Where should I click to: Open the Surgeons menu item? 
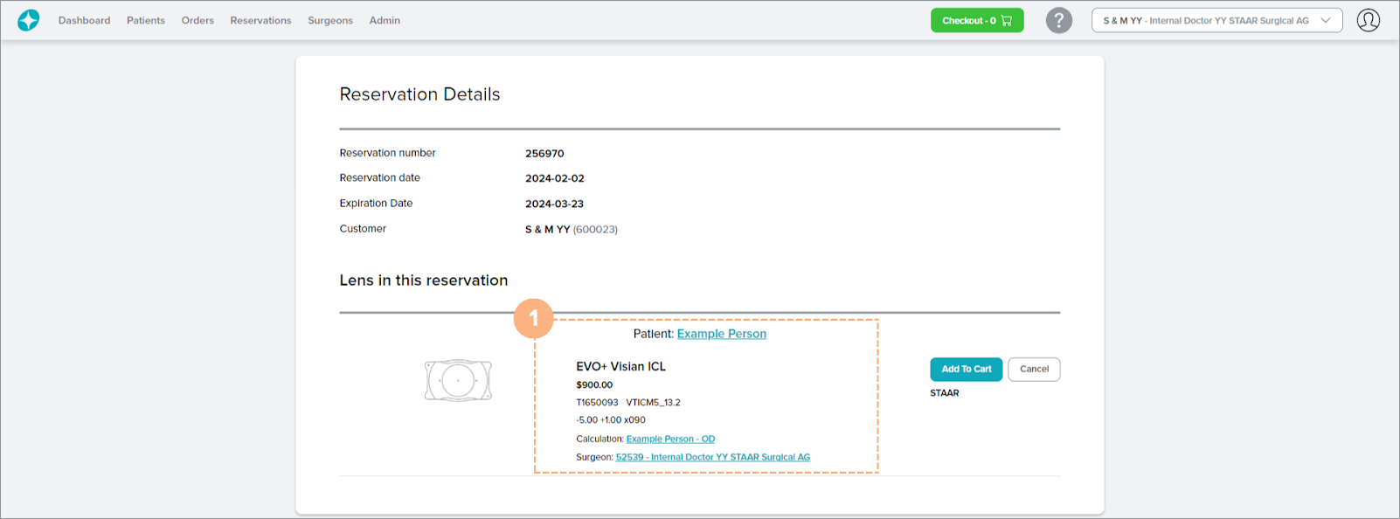(x=329, y=20)
